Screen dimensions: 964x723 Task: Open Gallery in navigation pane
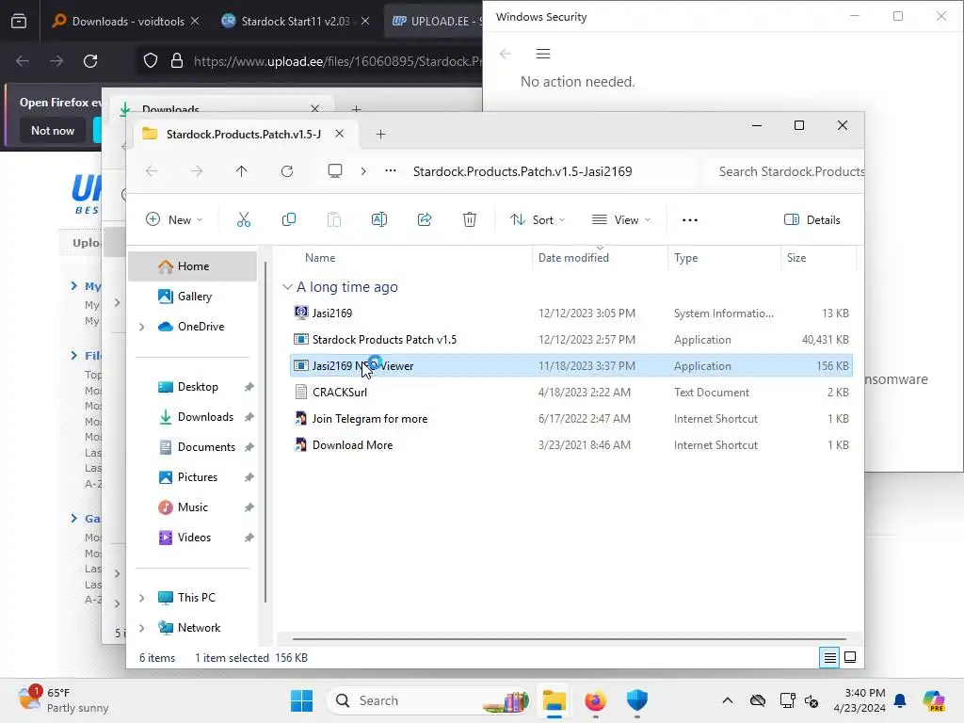click(x=192, y=297)
